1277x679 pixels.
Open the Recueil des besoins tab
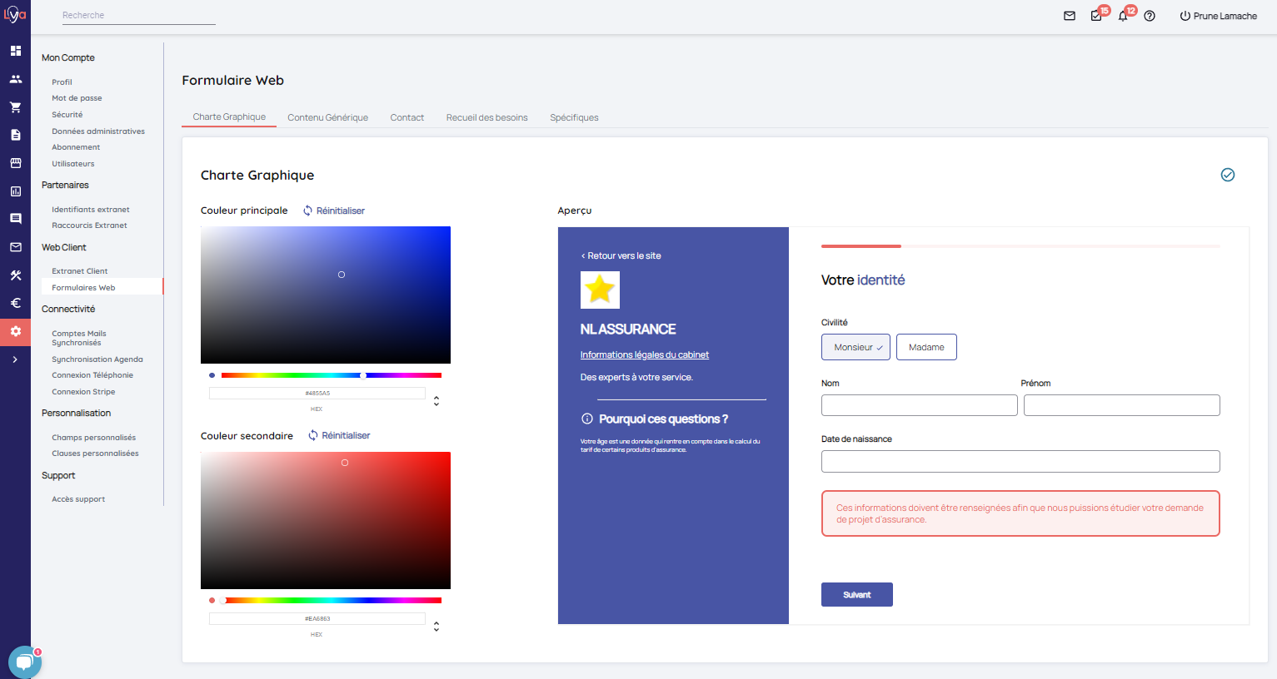[486, 117]
